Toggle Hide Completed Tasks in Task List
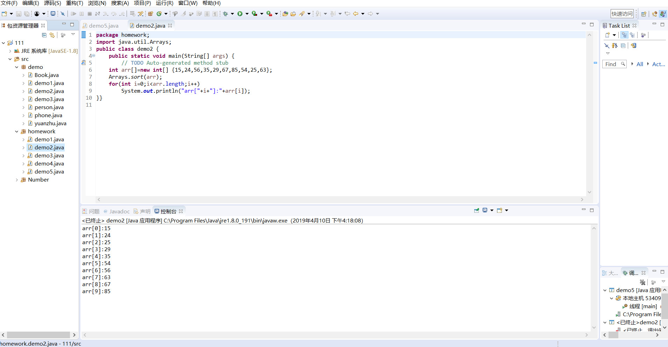The width and height of the screenshot is (668, 347). [607, 45]
